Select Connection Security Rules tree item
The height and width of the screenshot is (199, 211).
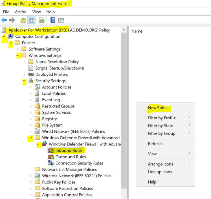click(79, 163)
